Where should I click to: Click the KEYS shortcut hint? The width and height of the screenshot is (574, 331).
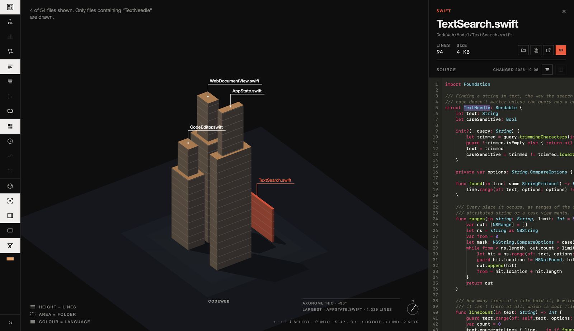point(411,322)
